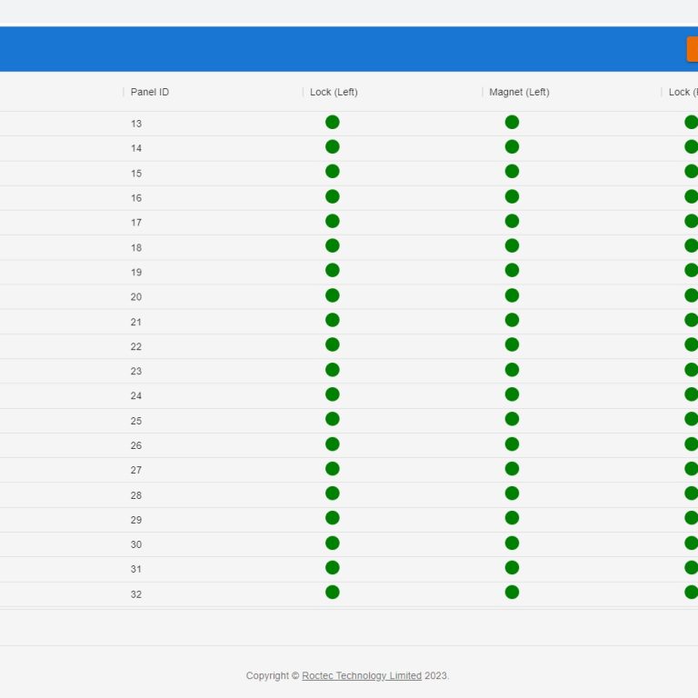Select the Panel ID 26 cell
The image size is (698, 698).
tap(136, 445)
